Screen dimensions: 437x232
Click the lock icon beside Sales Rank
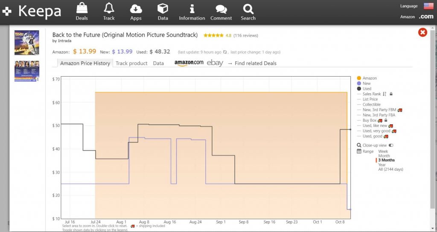tap(391, 94)
